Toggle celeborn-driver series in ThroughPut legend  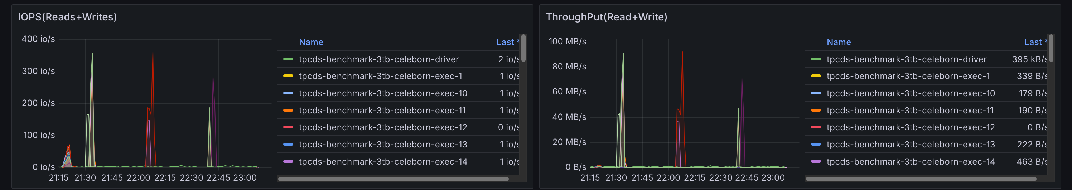click(906, 59)
